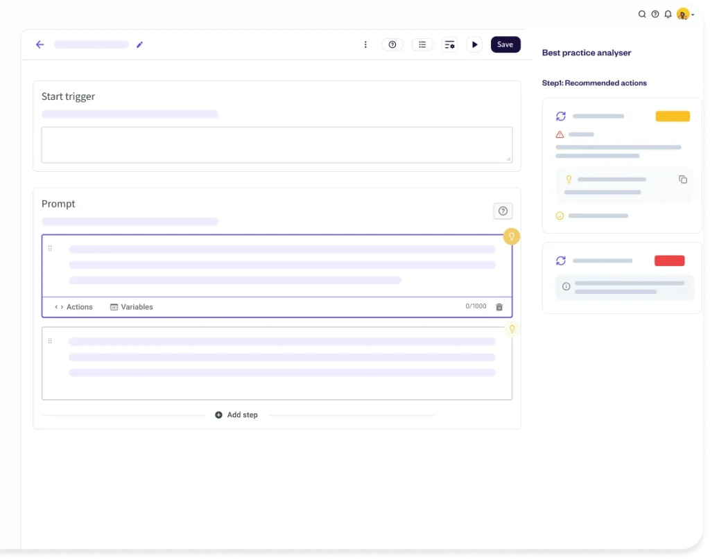Delete the first step with the trash icon
The image size is (710, 560).
coord(499,307)
